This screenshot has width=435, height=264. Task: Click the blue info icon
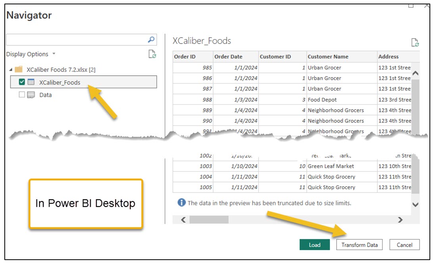pos(181,203)
